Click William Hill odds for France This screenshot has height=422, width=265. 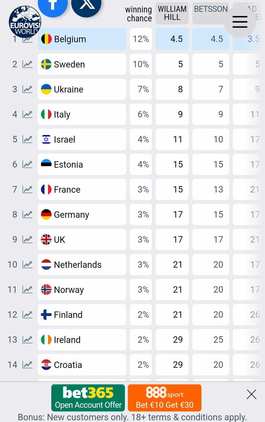pos(172,189)
